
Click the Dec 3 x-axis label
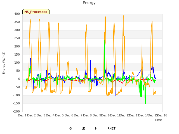41,115
